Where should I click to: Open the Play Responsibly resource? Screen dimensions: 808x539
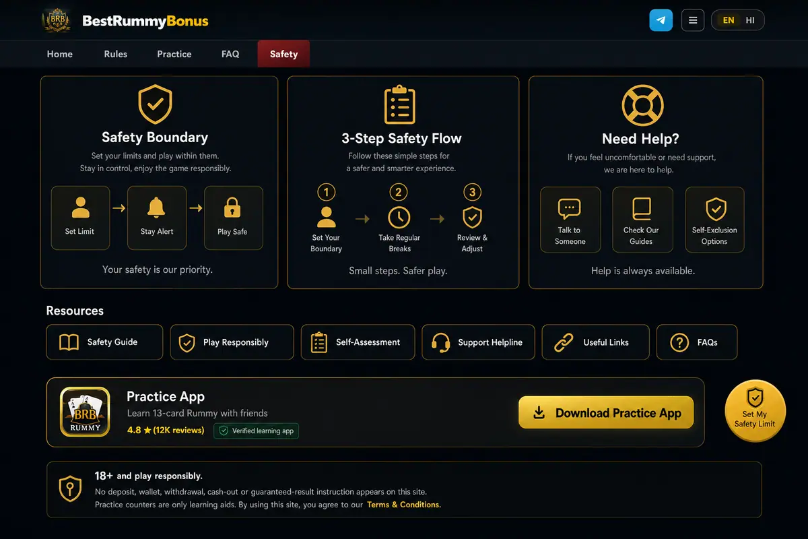tap(232, 342)
